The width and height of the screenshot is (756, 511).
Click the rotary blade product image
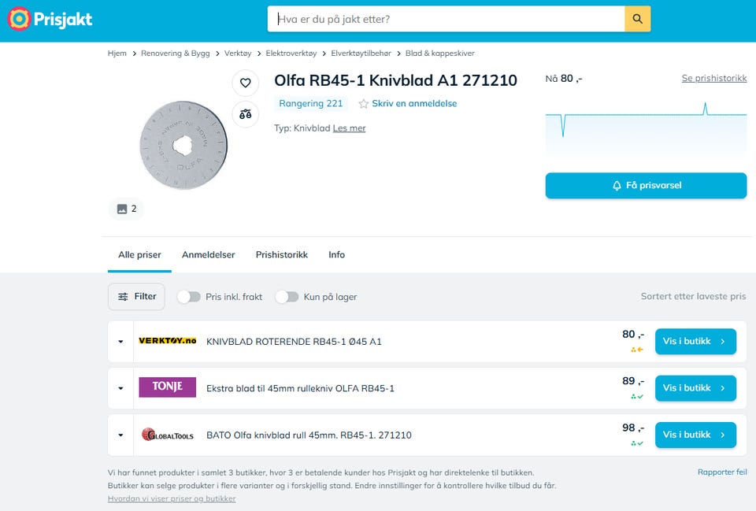(x=183, y=145)
